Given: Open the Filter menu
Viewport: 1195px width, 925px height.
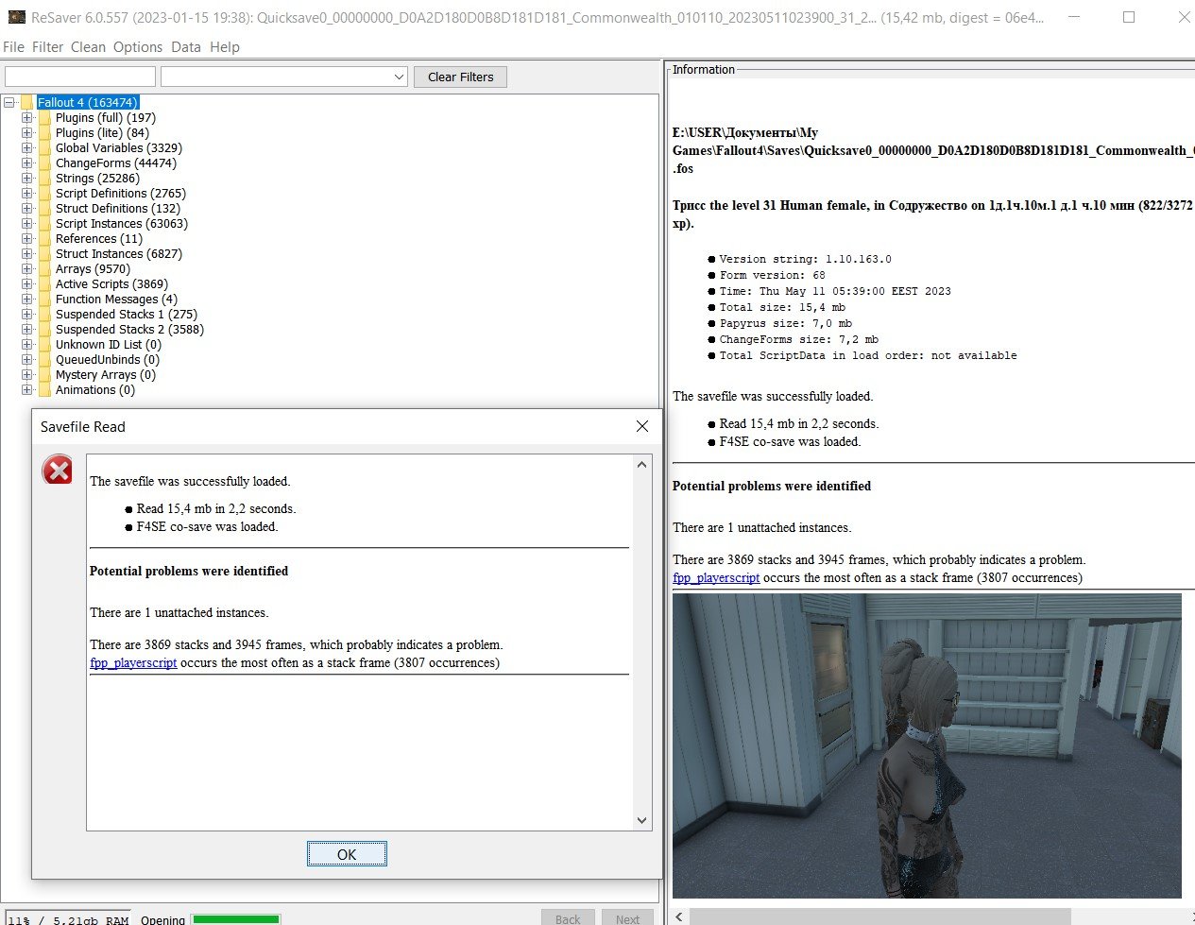Looking at the screenshot, I should coord(47,47).
